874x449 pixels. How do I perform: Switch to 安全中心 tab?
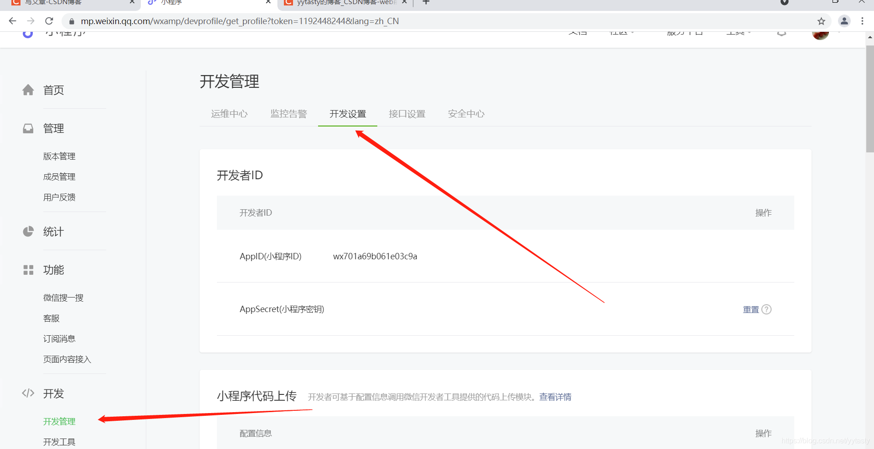tap(466, 114)
